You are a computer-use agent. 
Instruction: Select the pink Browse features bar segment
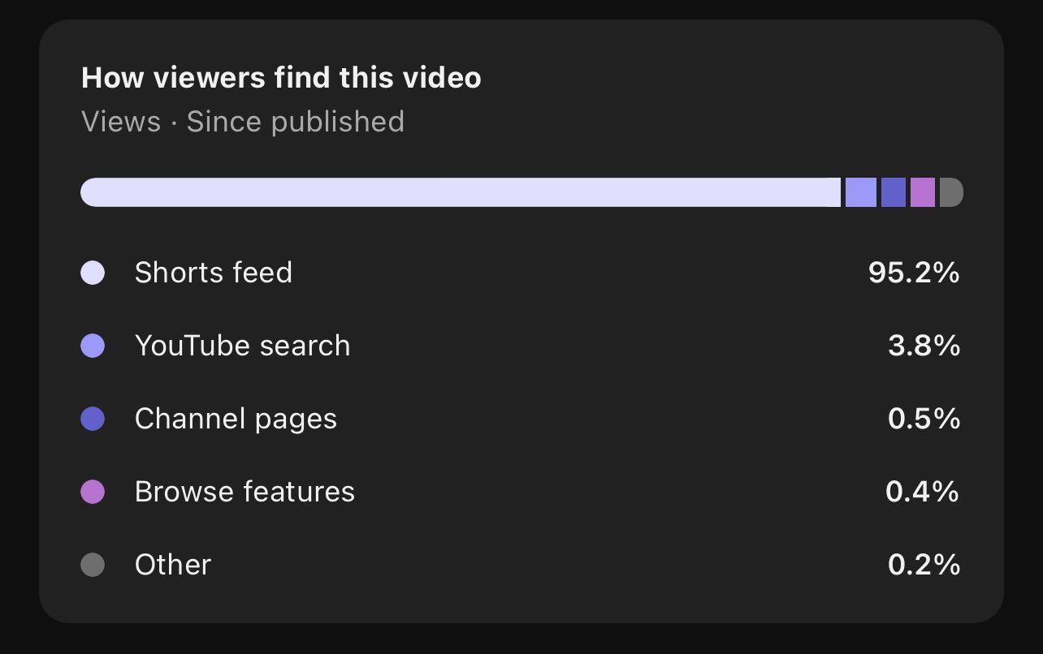pos(923,192)
